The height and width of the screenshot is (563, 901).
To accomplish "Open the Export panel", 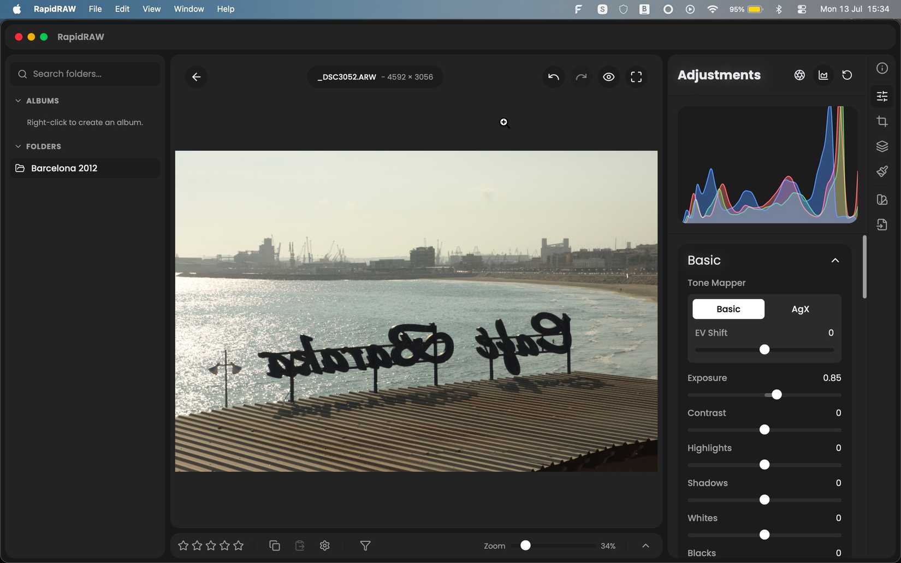I will pyautogui.click(x=882, y=224).
